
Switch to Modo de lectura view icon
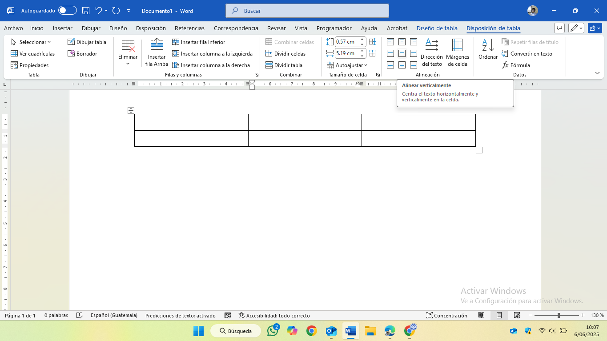481,315
